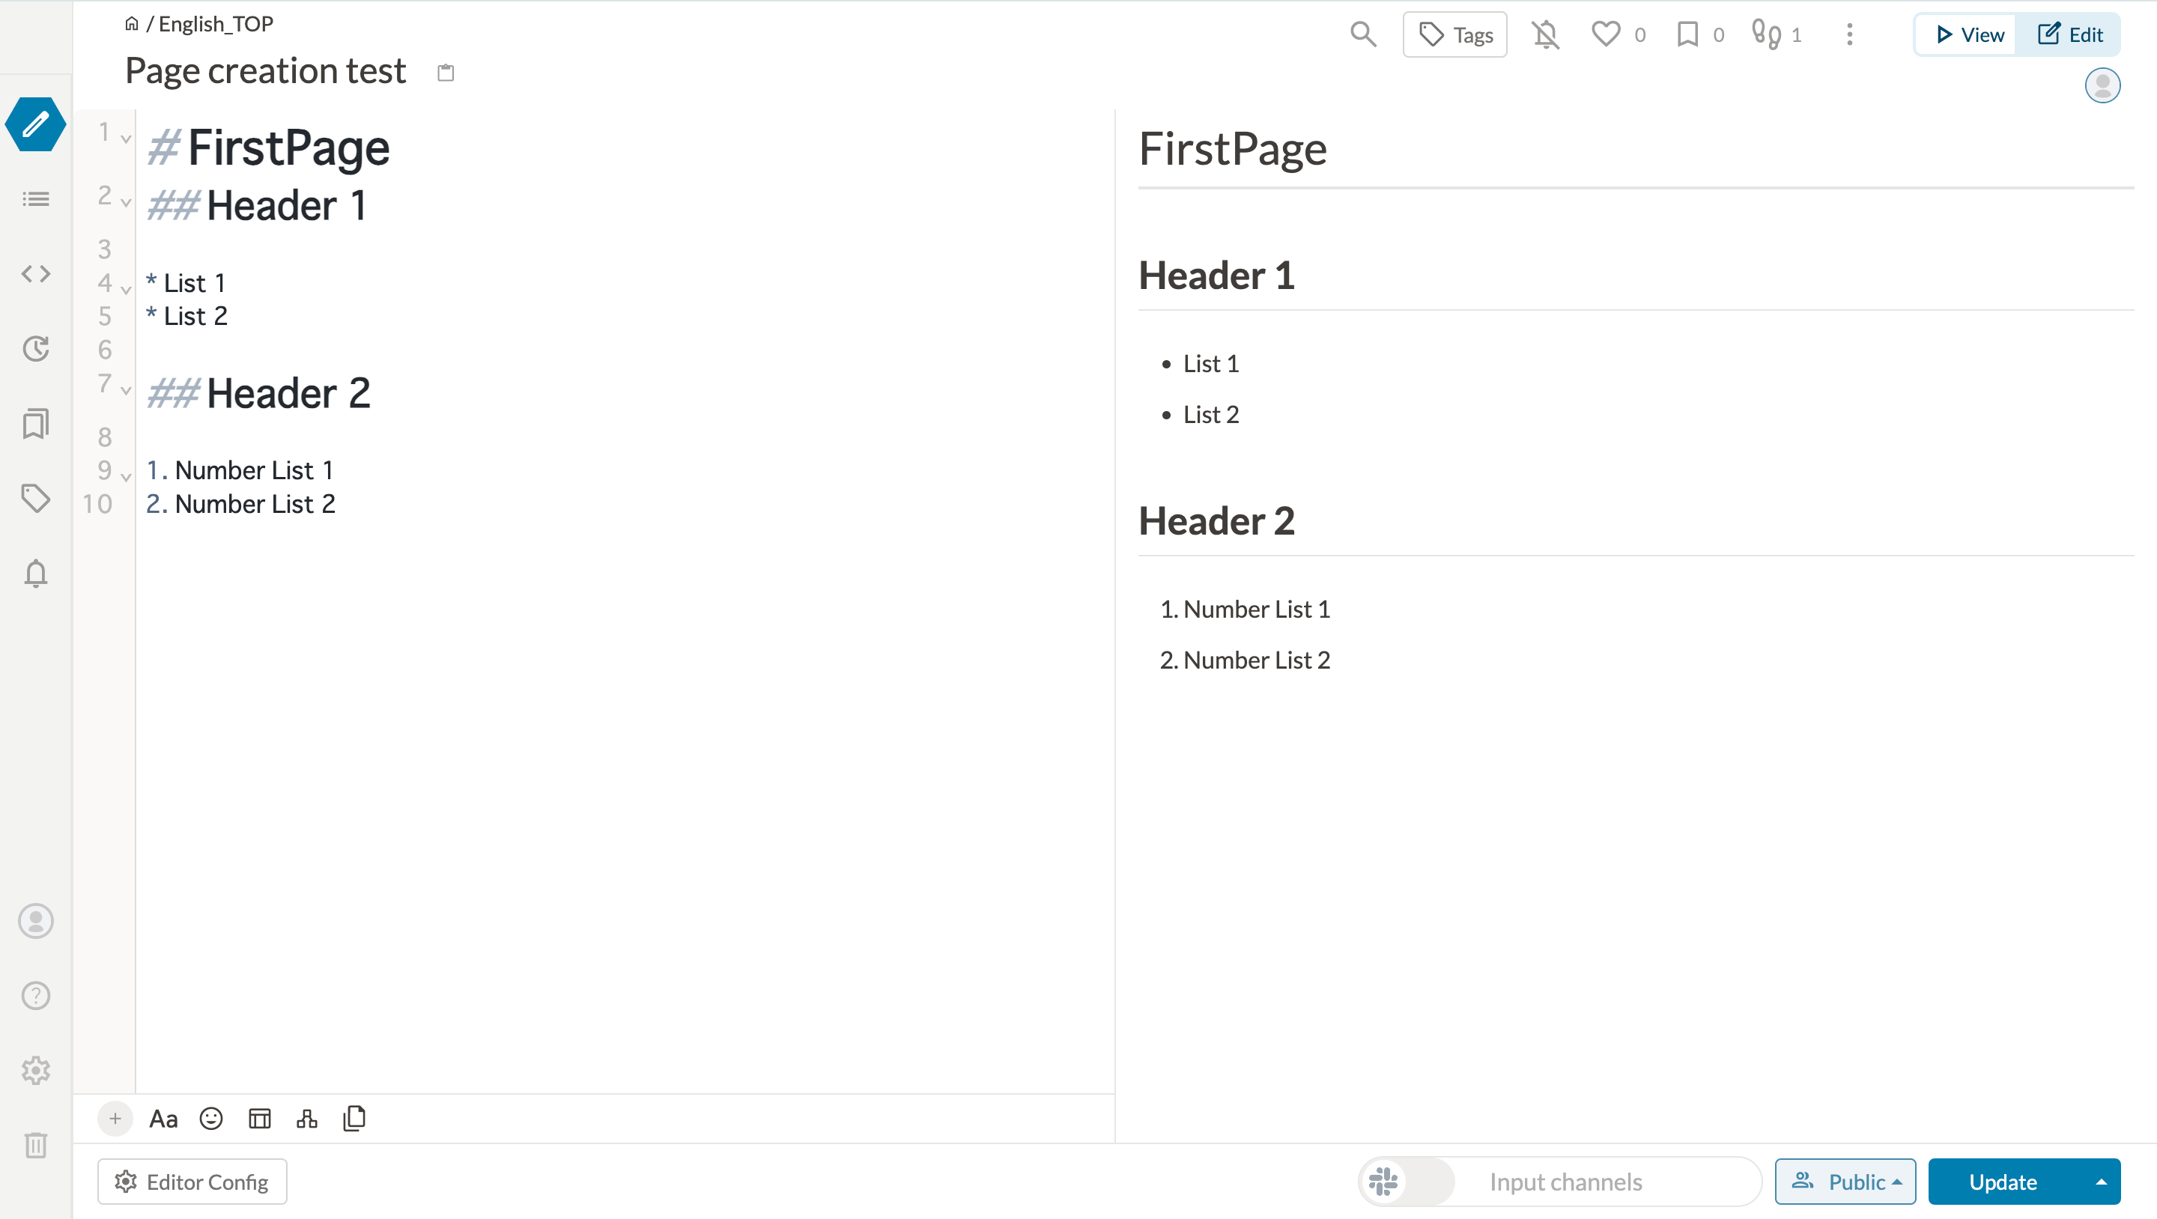Open the seen-users footprints icon
2157x1219 pixels.
pos(1766,34)
